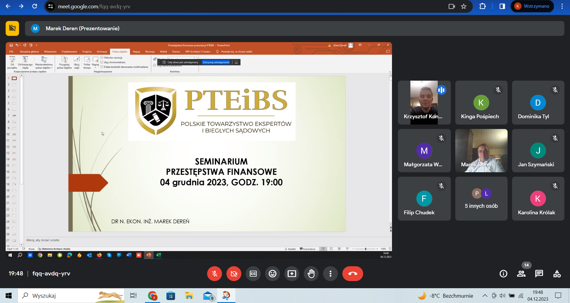This screenshot has width=570, height=303.
Task: Enable closed captions in Meet
Action: coord(253,274)
